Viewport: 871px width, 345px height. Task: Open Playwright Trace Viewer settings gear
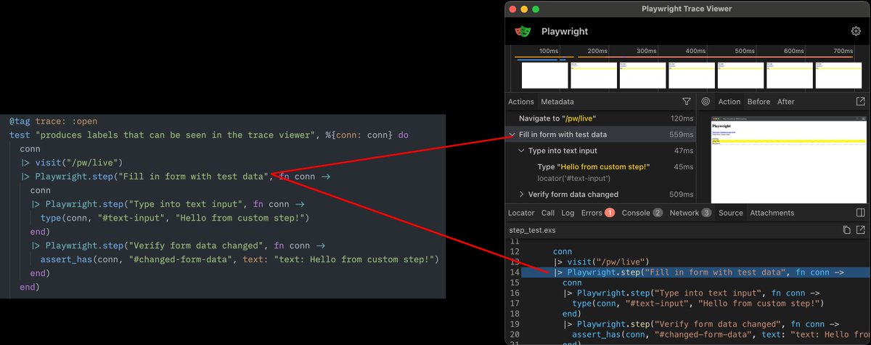[855, 31]
